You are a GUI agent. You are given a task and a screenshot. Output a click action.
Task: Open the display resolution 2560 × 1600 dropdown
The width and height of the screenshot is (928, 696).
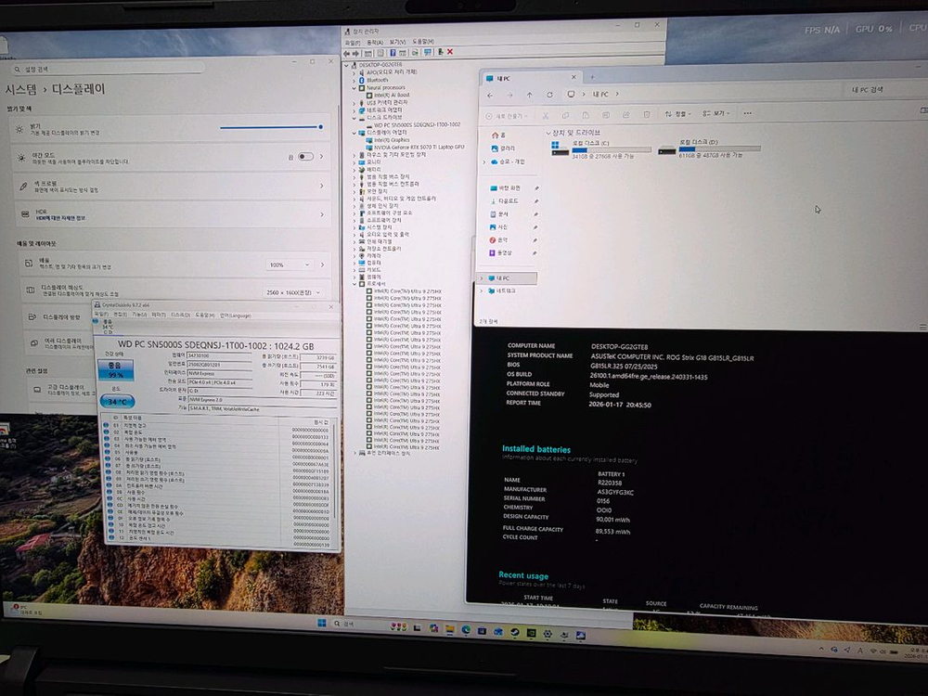coord(291,290)
